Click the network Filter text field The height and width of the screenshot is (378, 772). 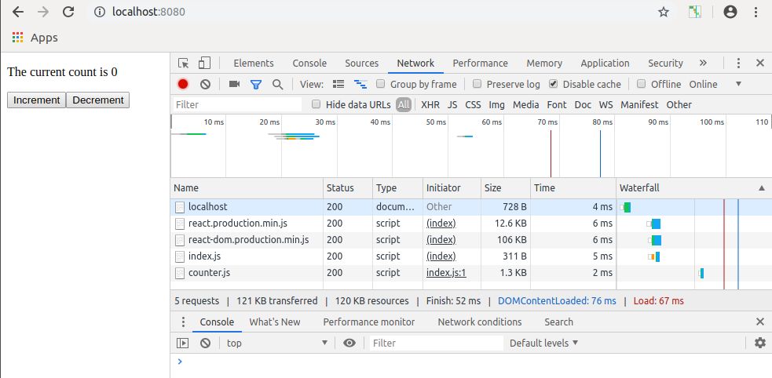237,104
